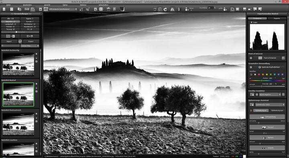This screenshot has width=289, height=158.
Task: Click the icon right of Point of Interest button
Action: [283, 58]
